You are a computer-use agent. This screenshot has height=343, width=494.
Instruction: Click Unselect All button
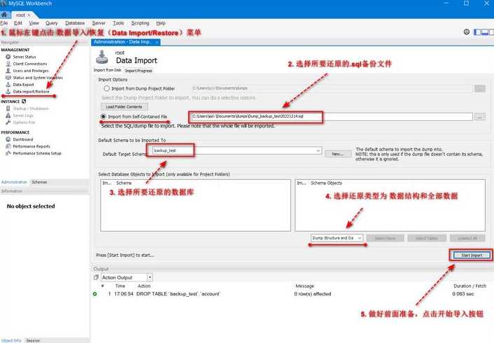click(467, 238)
